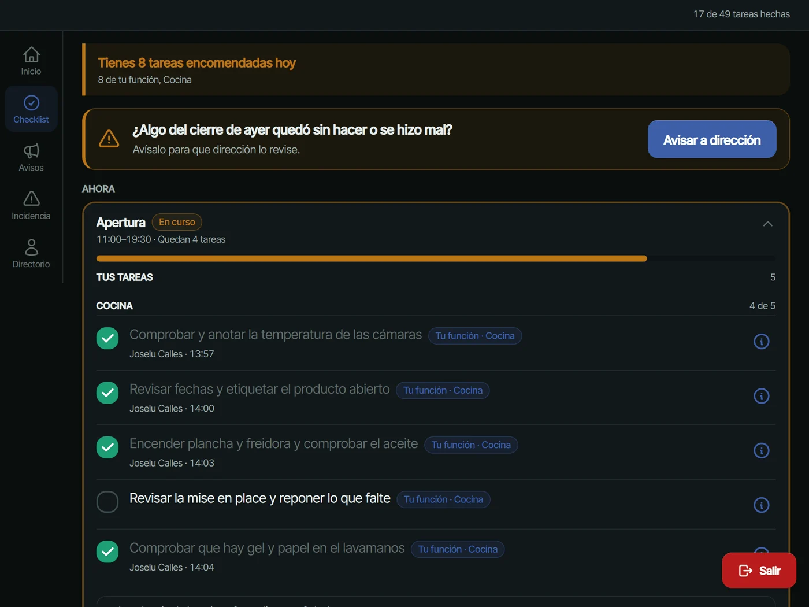Screen dimensions: 809x607
Task: Uncheck Encender plancha y freidora task
Action: point(107,447)
